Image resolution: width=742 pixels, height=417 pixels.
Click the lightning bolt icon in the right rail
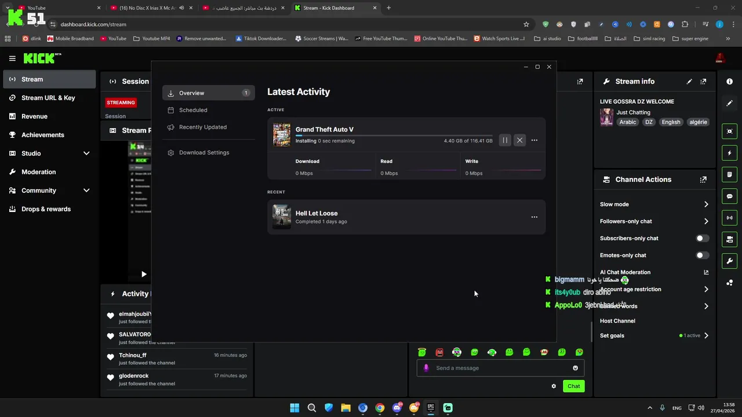729,153
